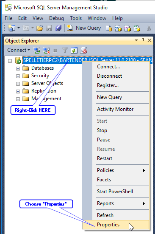Click the Analysis Services XMLA Query icon
Screen dimensions: 155x234
(137, 28)
